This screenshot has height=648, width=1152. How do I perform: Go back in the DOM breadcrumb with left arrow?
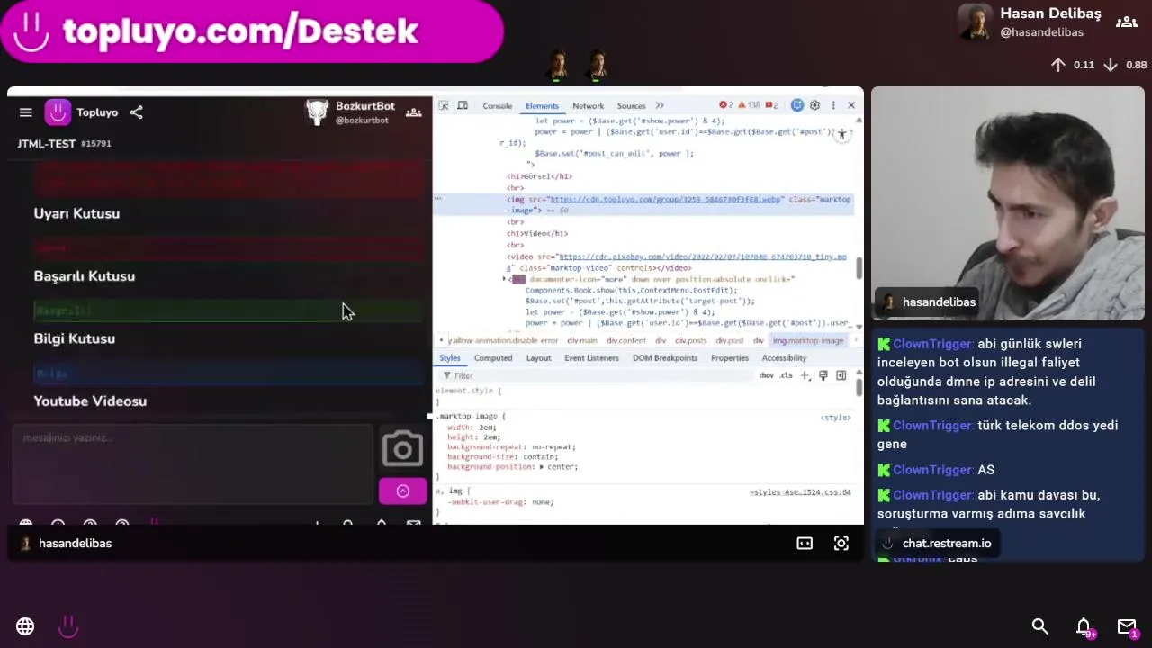440,341
